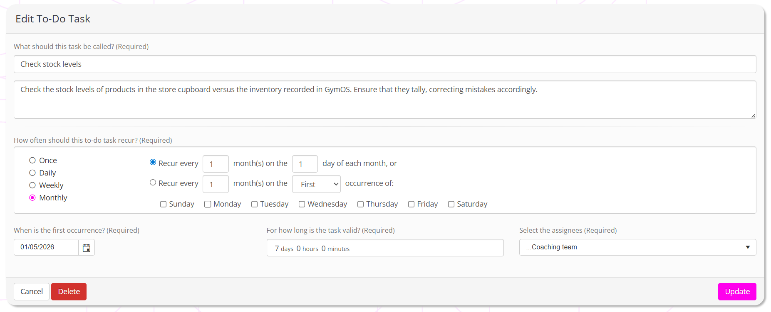
Task: Tick the Wednesday checkbox
Action: pyautogui.click(x=302, y=204)
